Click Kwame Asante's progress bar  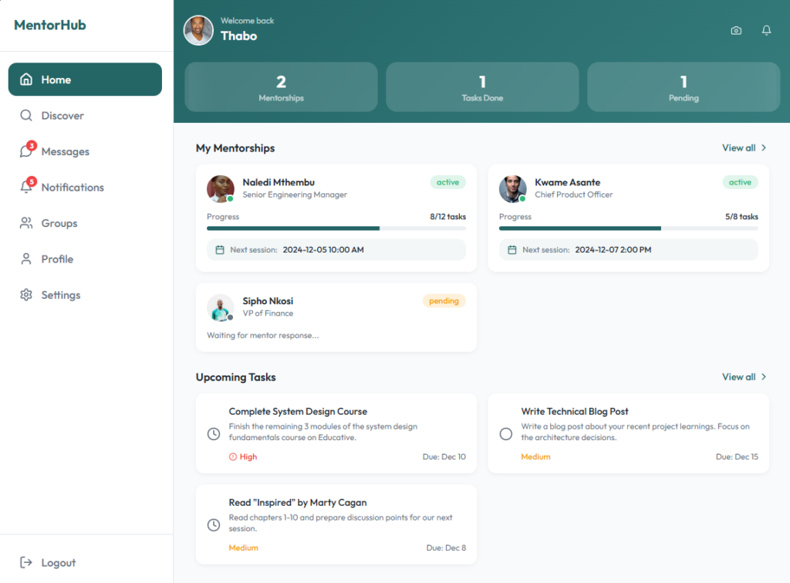pos(628,229)
